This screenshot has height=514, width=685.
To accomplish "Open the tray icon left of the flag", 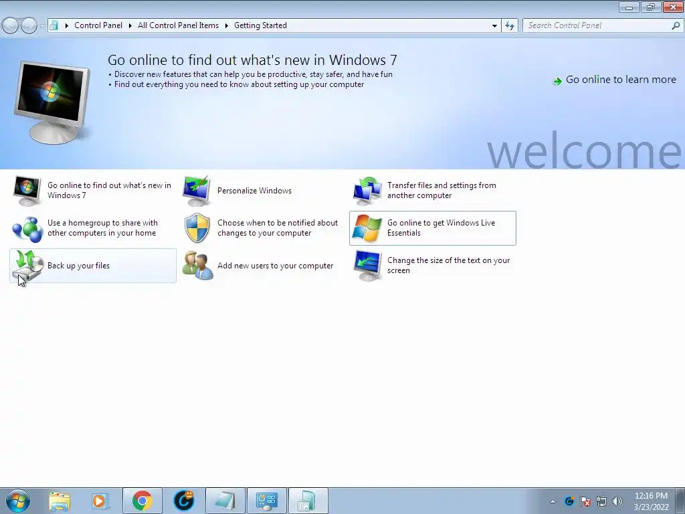I will point(569,501).
